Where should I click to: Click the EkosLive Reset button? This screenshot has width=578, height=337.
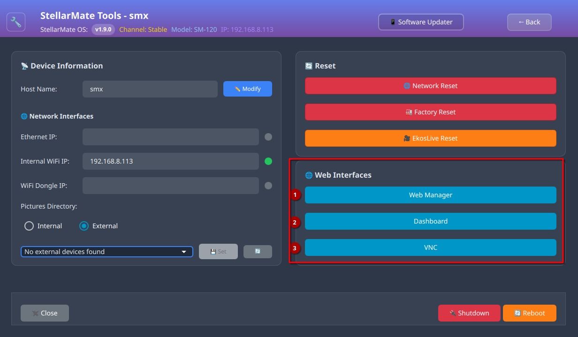[431, 138]
